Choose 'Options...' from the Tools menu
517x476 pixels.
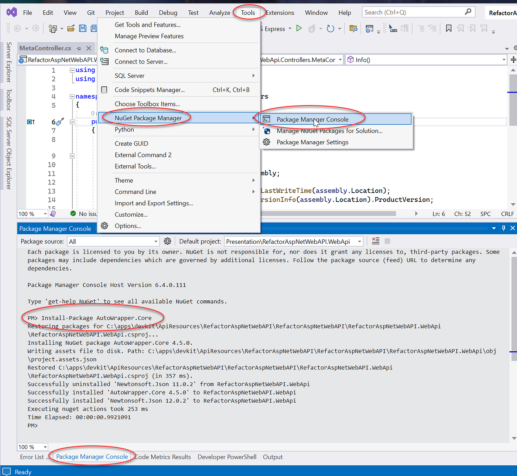[x=128, y=226]
